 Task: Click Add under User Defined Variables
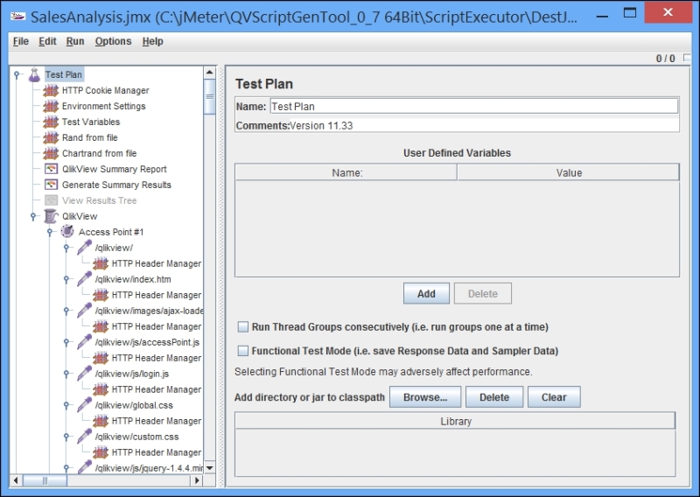[x=426, y=293]
